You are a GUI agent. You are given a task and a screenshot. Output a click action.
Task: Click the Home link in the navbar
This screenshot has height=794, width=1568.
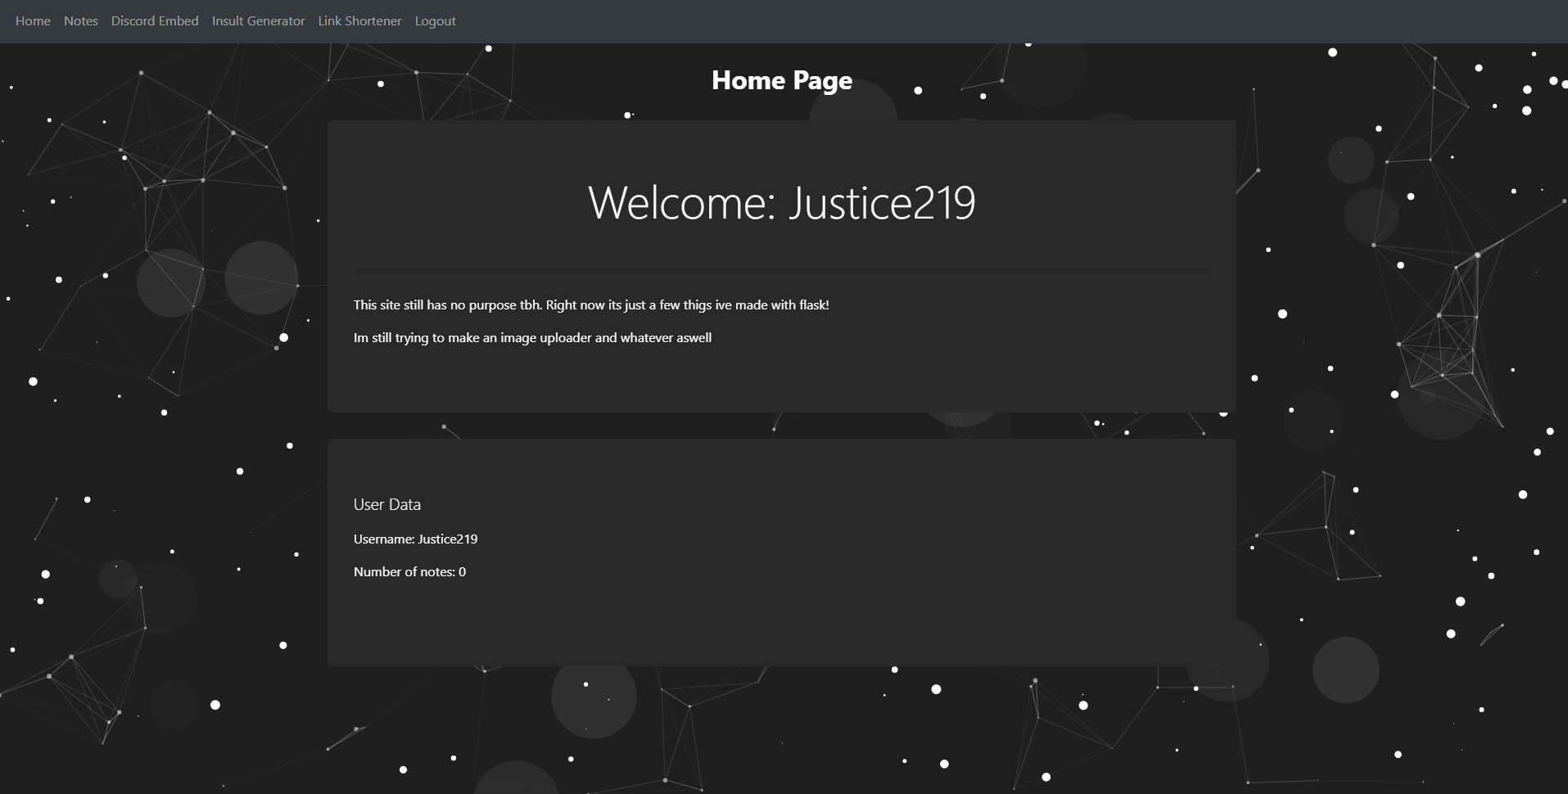[33, 20]
